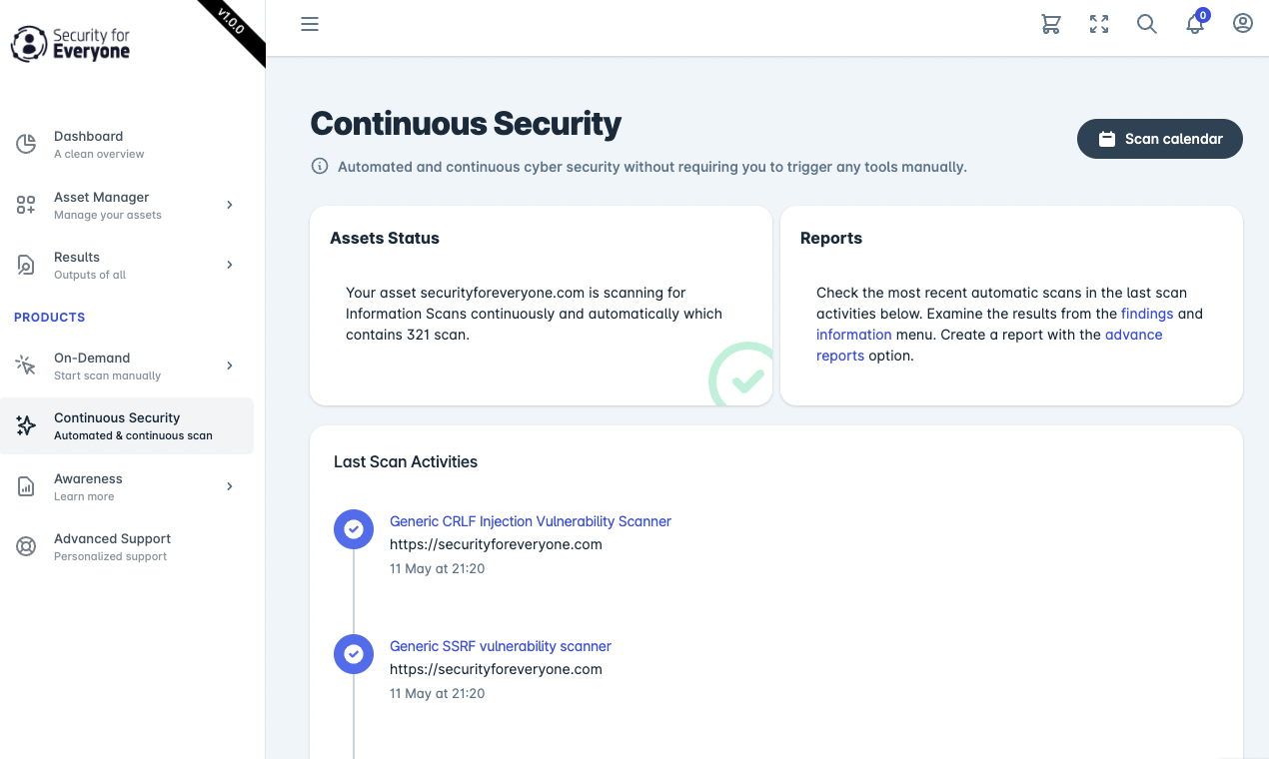Image resolution: width=1269 pixels, height=759 pixels.
Task: Expand the On-Demand submenu chevron
Action: pyautogui.click(x=230, y=366)
